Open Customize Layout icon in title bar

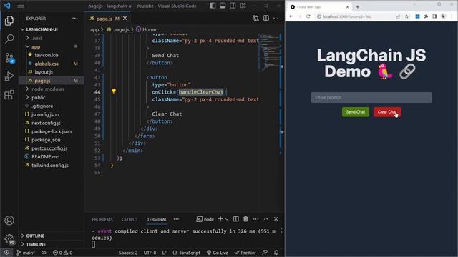243,6
